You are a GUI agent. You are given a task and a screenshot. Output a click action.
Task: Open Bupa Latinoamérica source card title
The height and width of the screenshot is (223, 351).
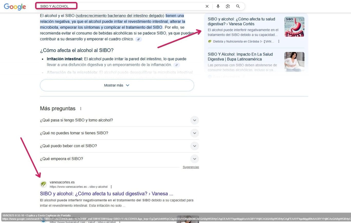[240, 57]
